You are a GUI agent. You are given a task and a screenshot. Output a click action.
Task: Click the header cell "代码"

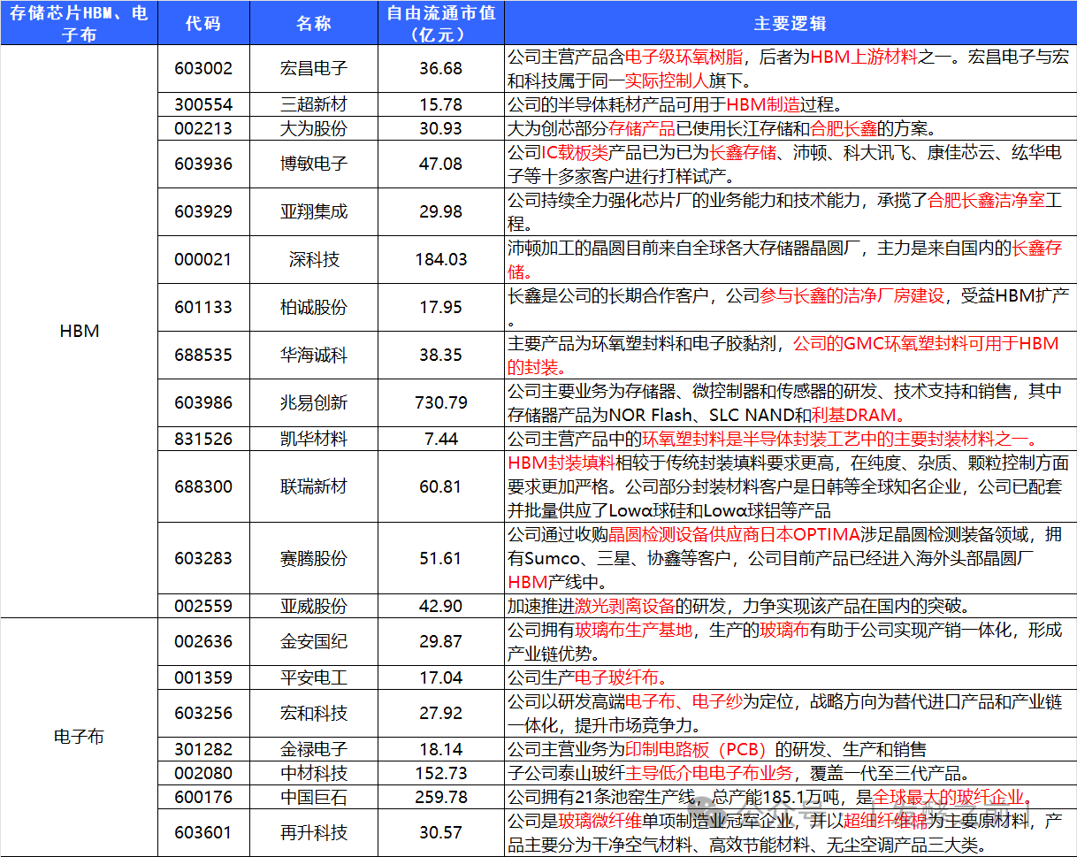coord(203,24)
